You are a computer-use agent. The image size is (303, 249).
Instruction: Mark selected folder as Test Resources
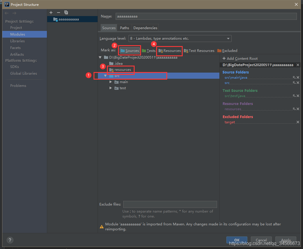coord(199,51)
